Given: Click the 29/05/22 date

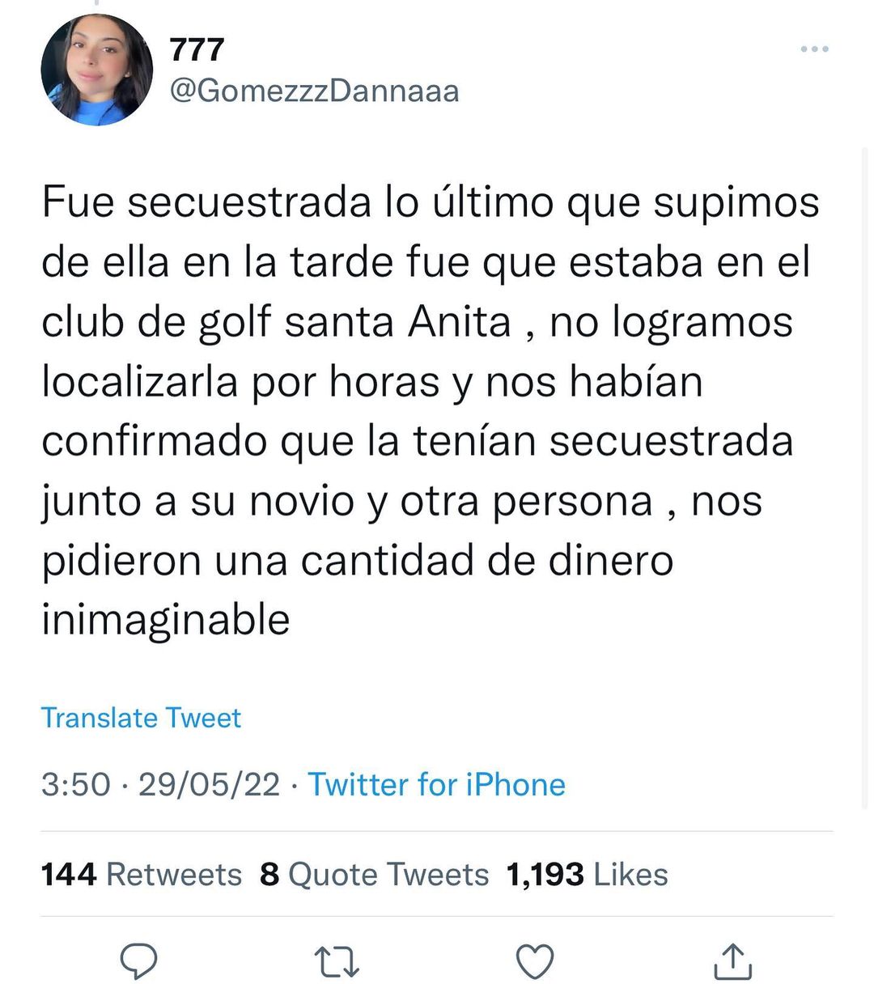Looking at the screenshot, I should tap(209, 784).
